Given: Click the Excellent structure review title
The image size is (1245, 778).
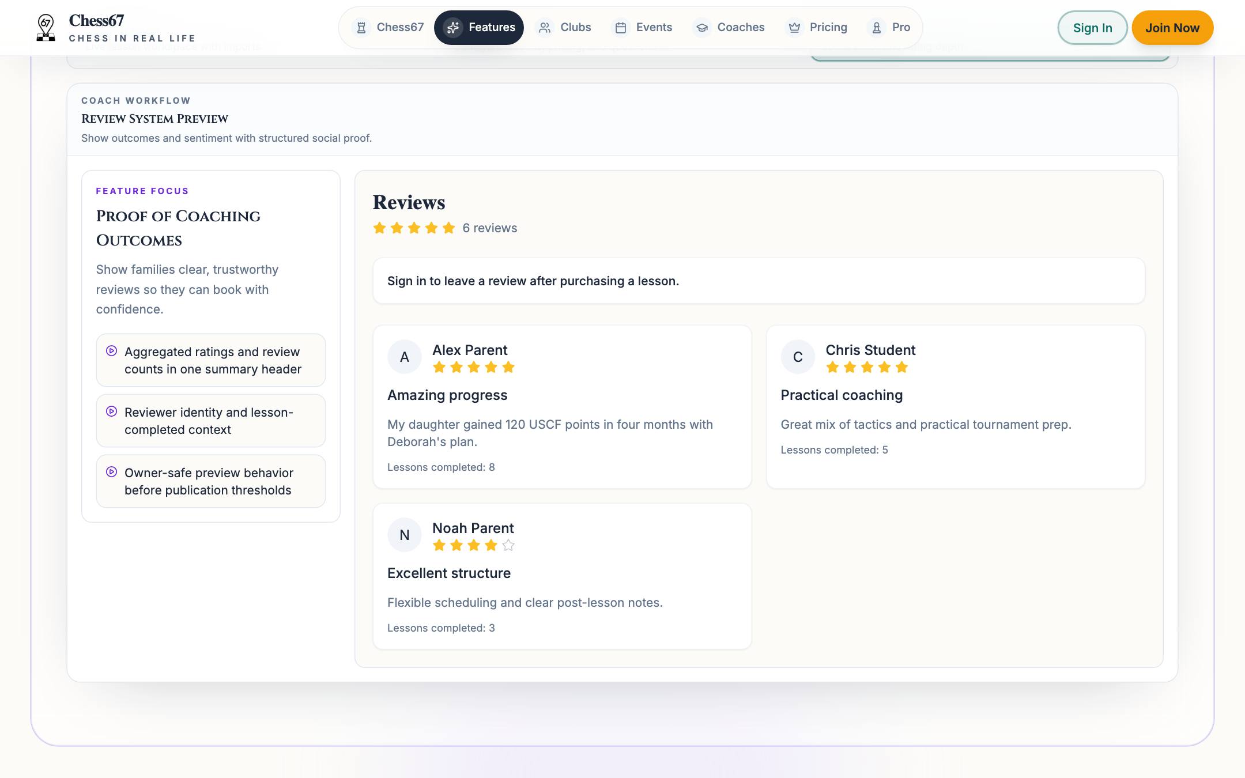Looking at the screenshot, I should pyautogui.click(x=449, y=573).
